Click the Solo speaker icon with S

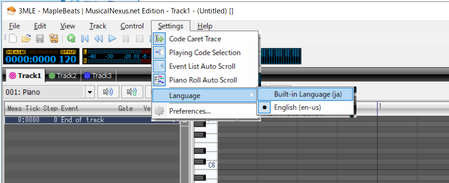132,92
